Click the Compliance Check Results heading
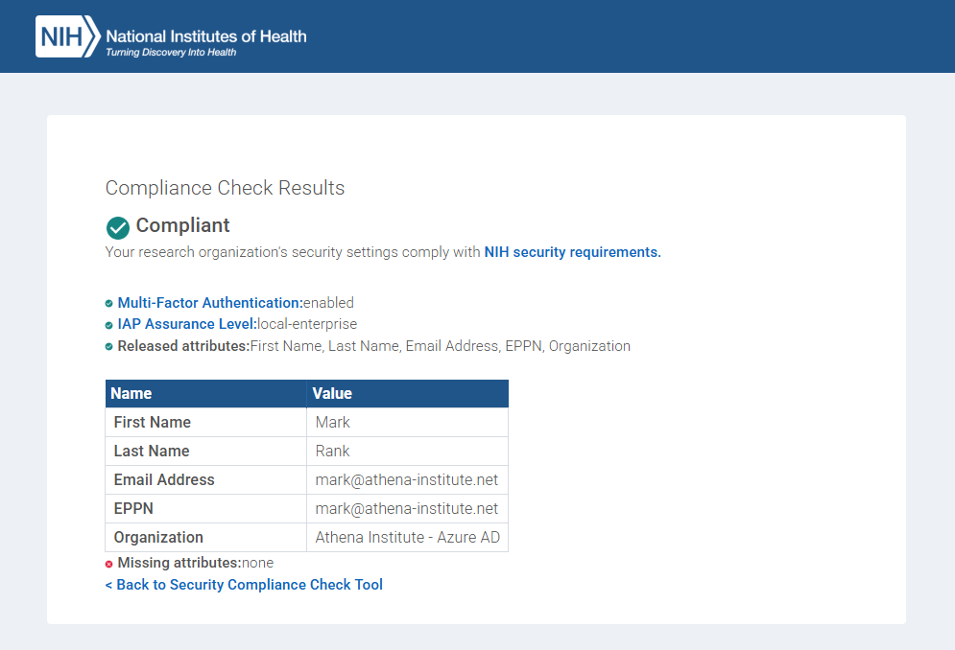The width and height of the screenshot is (955, 650). 225,188
